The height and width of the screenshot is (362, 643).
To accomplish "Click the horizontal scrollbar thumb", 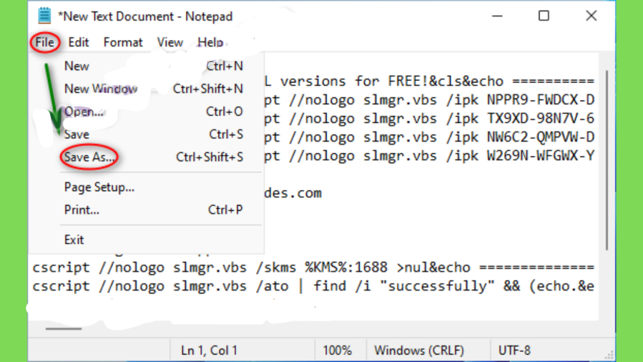I will click(63, 329).
